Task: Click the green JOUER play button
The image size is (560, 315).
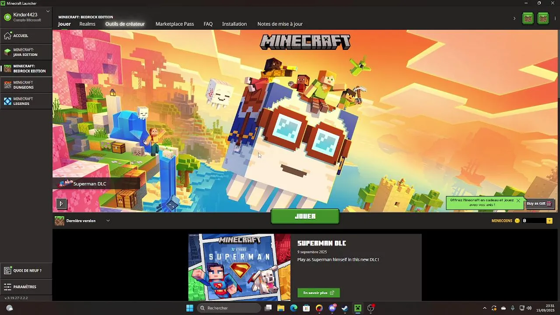Action: click(305, 217)
